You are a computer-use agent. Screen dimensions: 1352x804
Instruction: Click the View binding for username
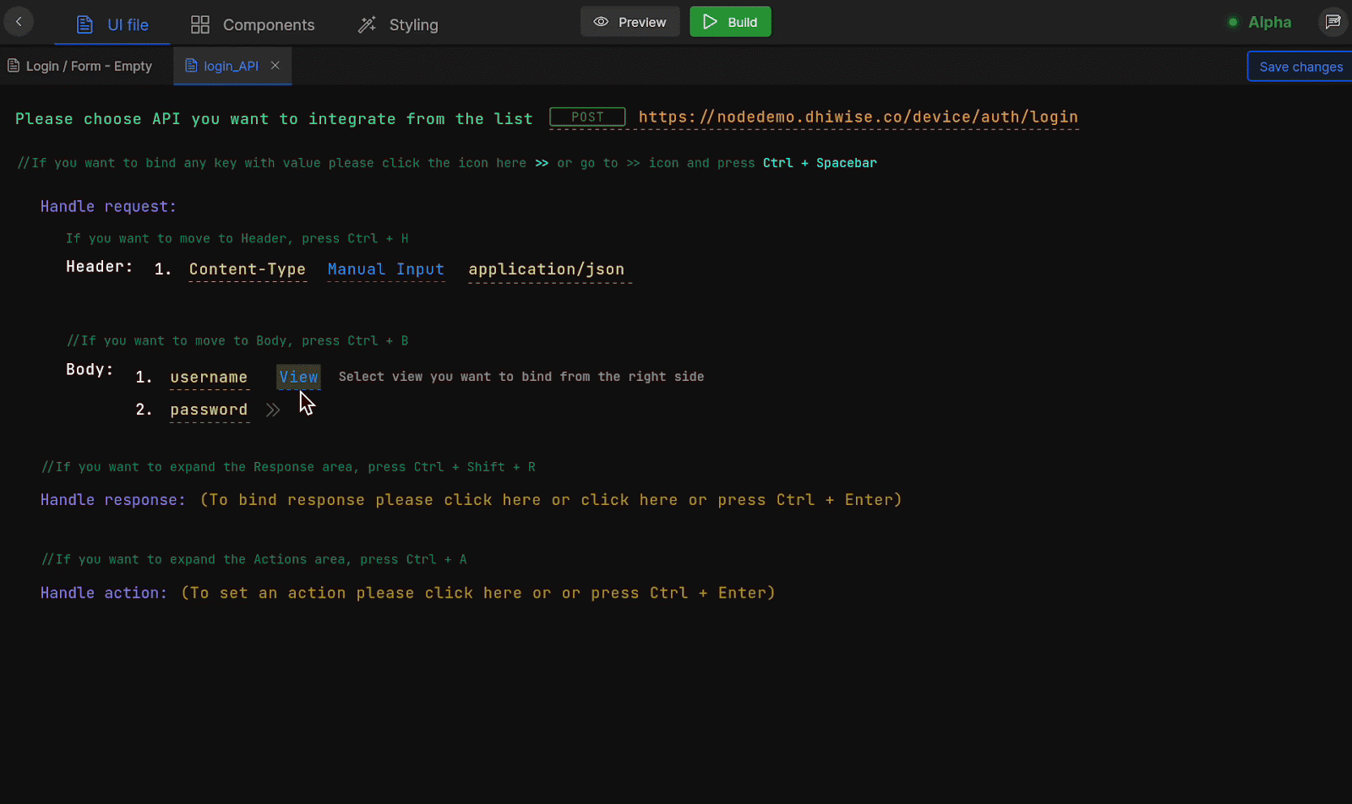tap(298, 377)
